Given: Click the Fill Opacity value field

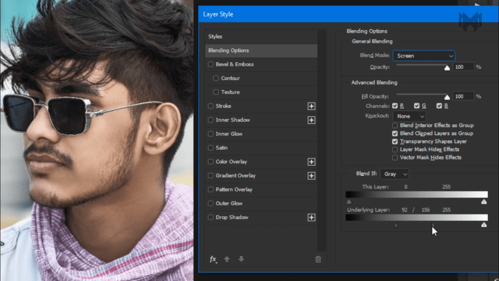Looking at the screenshot, I should click(463, 96).
